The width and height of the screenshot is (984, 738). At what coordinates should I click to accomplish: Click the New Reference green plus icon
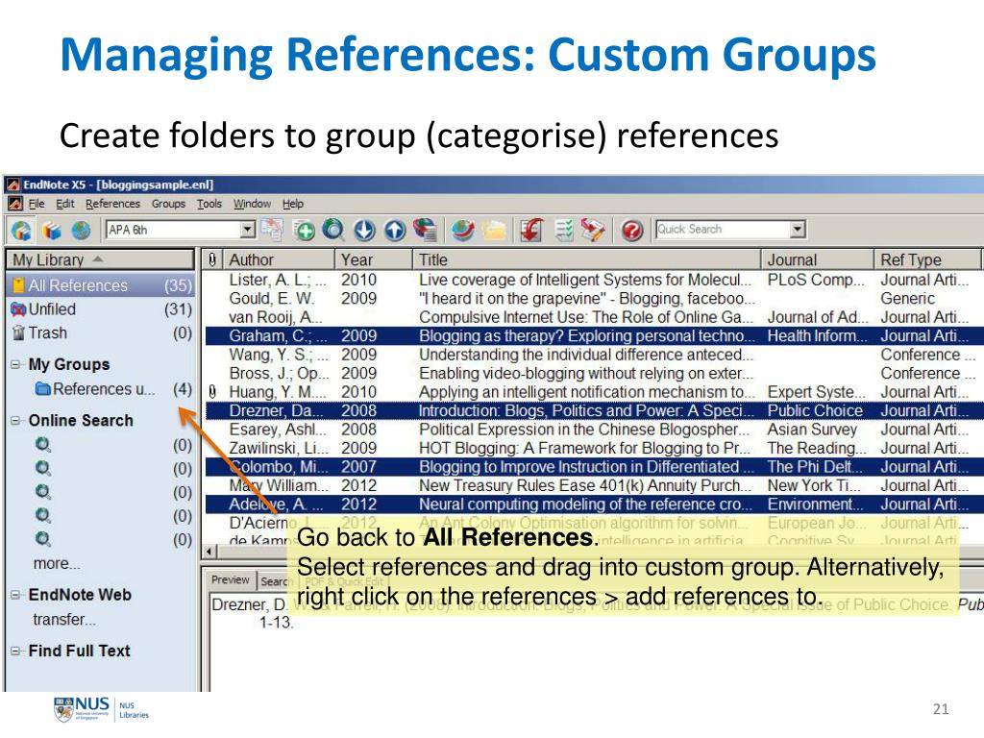point(304,231)
